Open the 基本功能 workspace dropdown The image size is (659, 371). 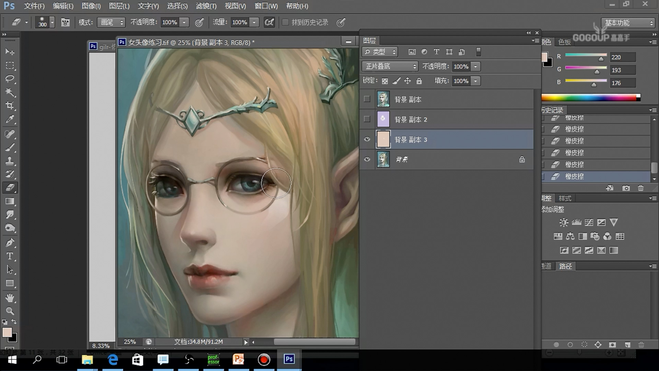628,23
